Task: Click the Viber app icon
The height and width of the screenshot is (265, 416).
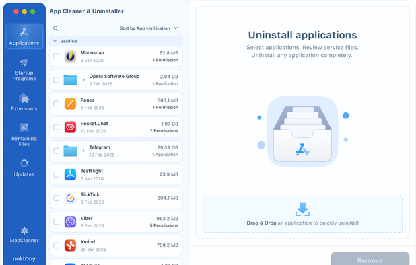Action: pyautogui.click(x=70, y=221)
